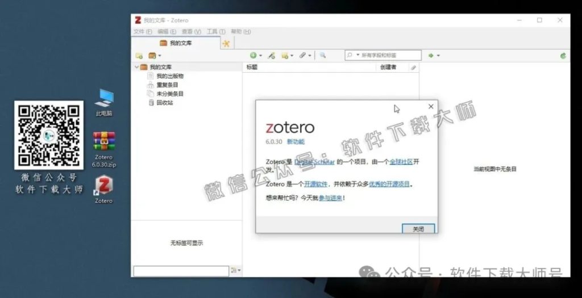Sort items by the 标题 column header
The width and height of the screenshot is (582, 298).
[310, 67]
